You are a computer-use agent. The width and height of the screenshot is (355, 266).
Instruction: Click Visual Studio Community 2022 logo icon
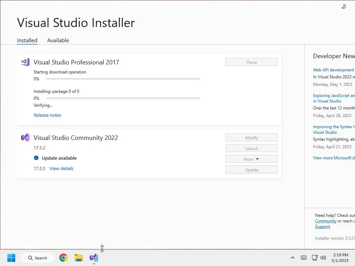(25, 138)
